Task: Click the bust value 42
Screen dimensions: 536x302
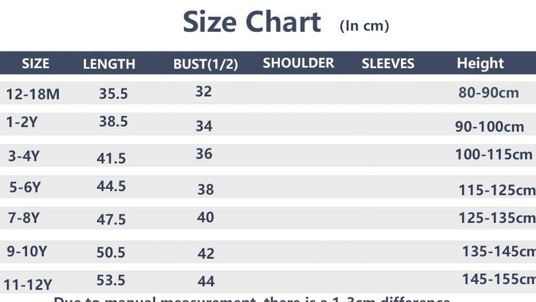Action: (x=206, y=253)
